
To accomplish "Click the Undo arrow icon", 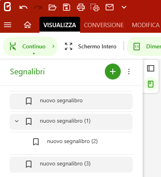I will (x=24, y=7).
